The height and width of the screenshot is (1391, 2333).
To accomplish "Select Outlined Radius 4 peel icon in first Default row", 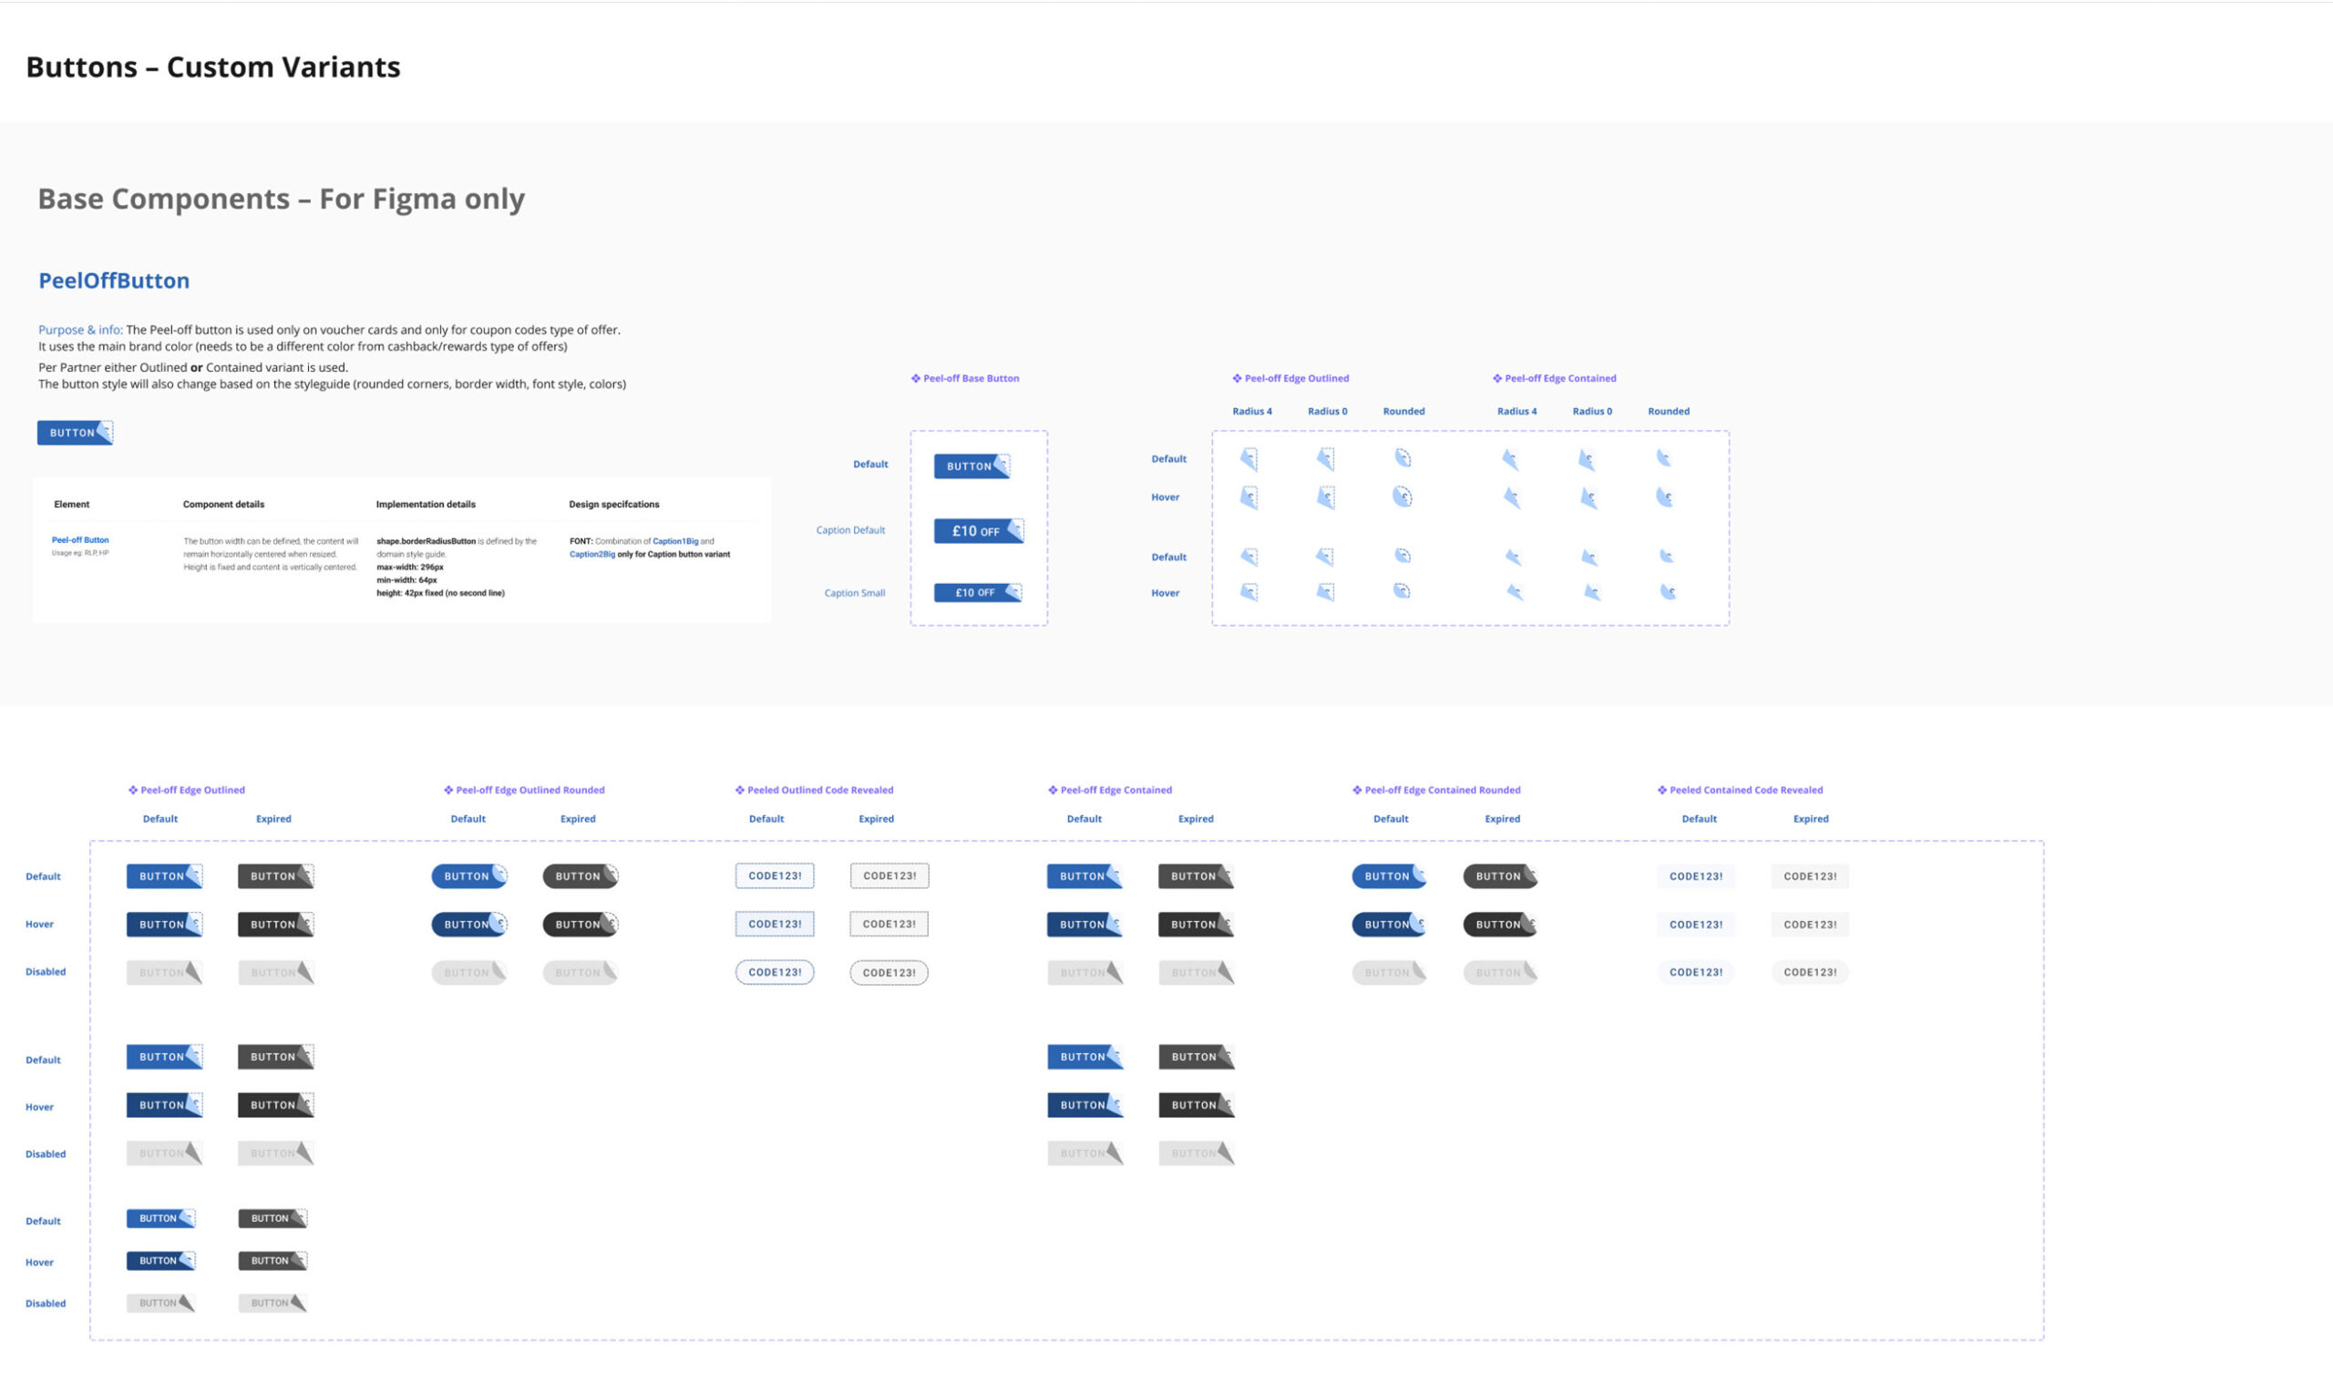I will tap(1249, 458).
